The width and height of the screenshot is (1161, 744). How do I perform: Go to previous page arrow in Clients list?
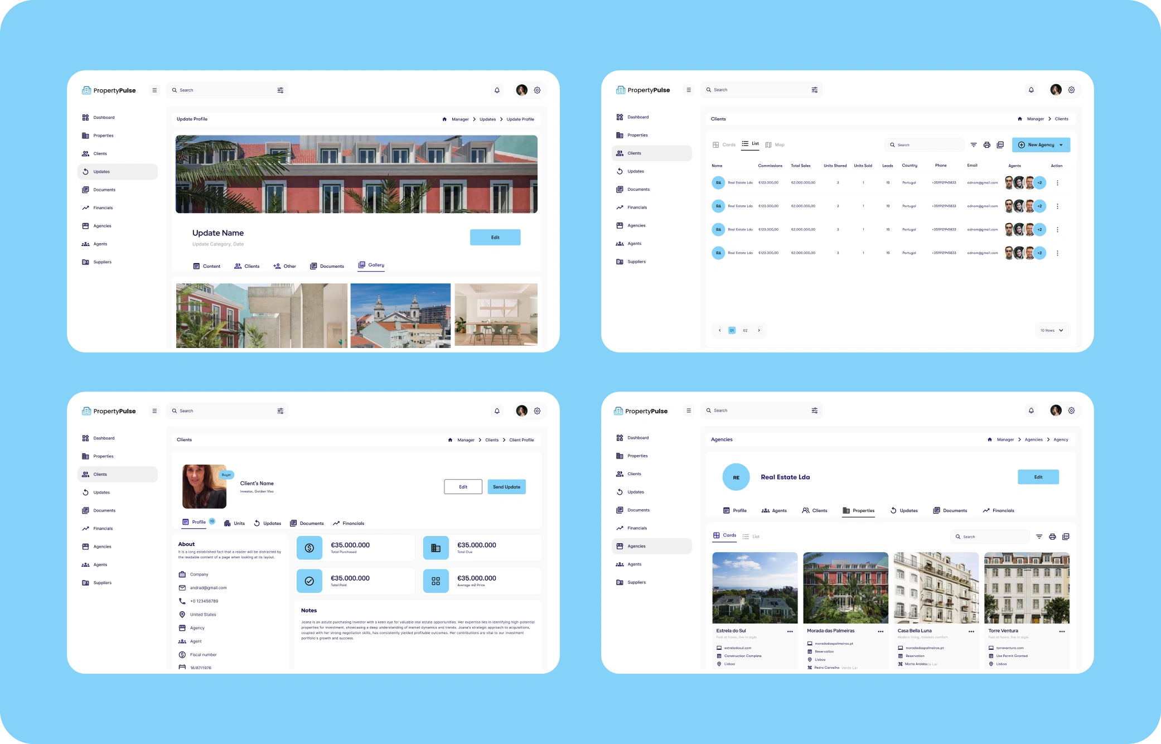click(x=720, y=331)
